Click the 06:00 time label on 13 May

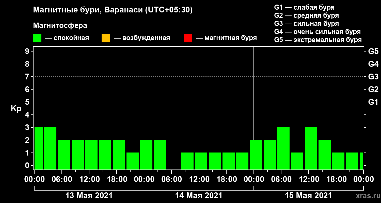click(62, 179)
